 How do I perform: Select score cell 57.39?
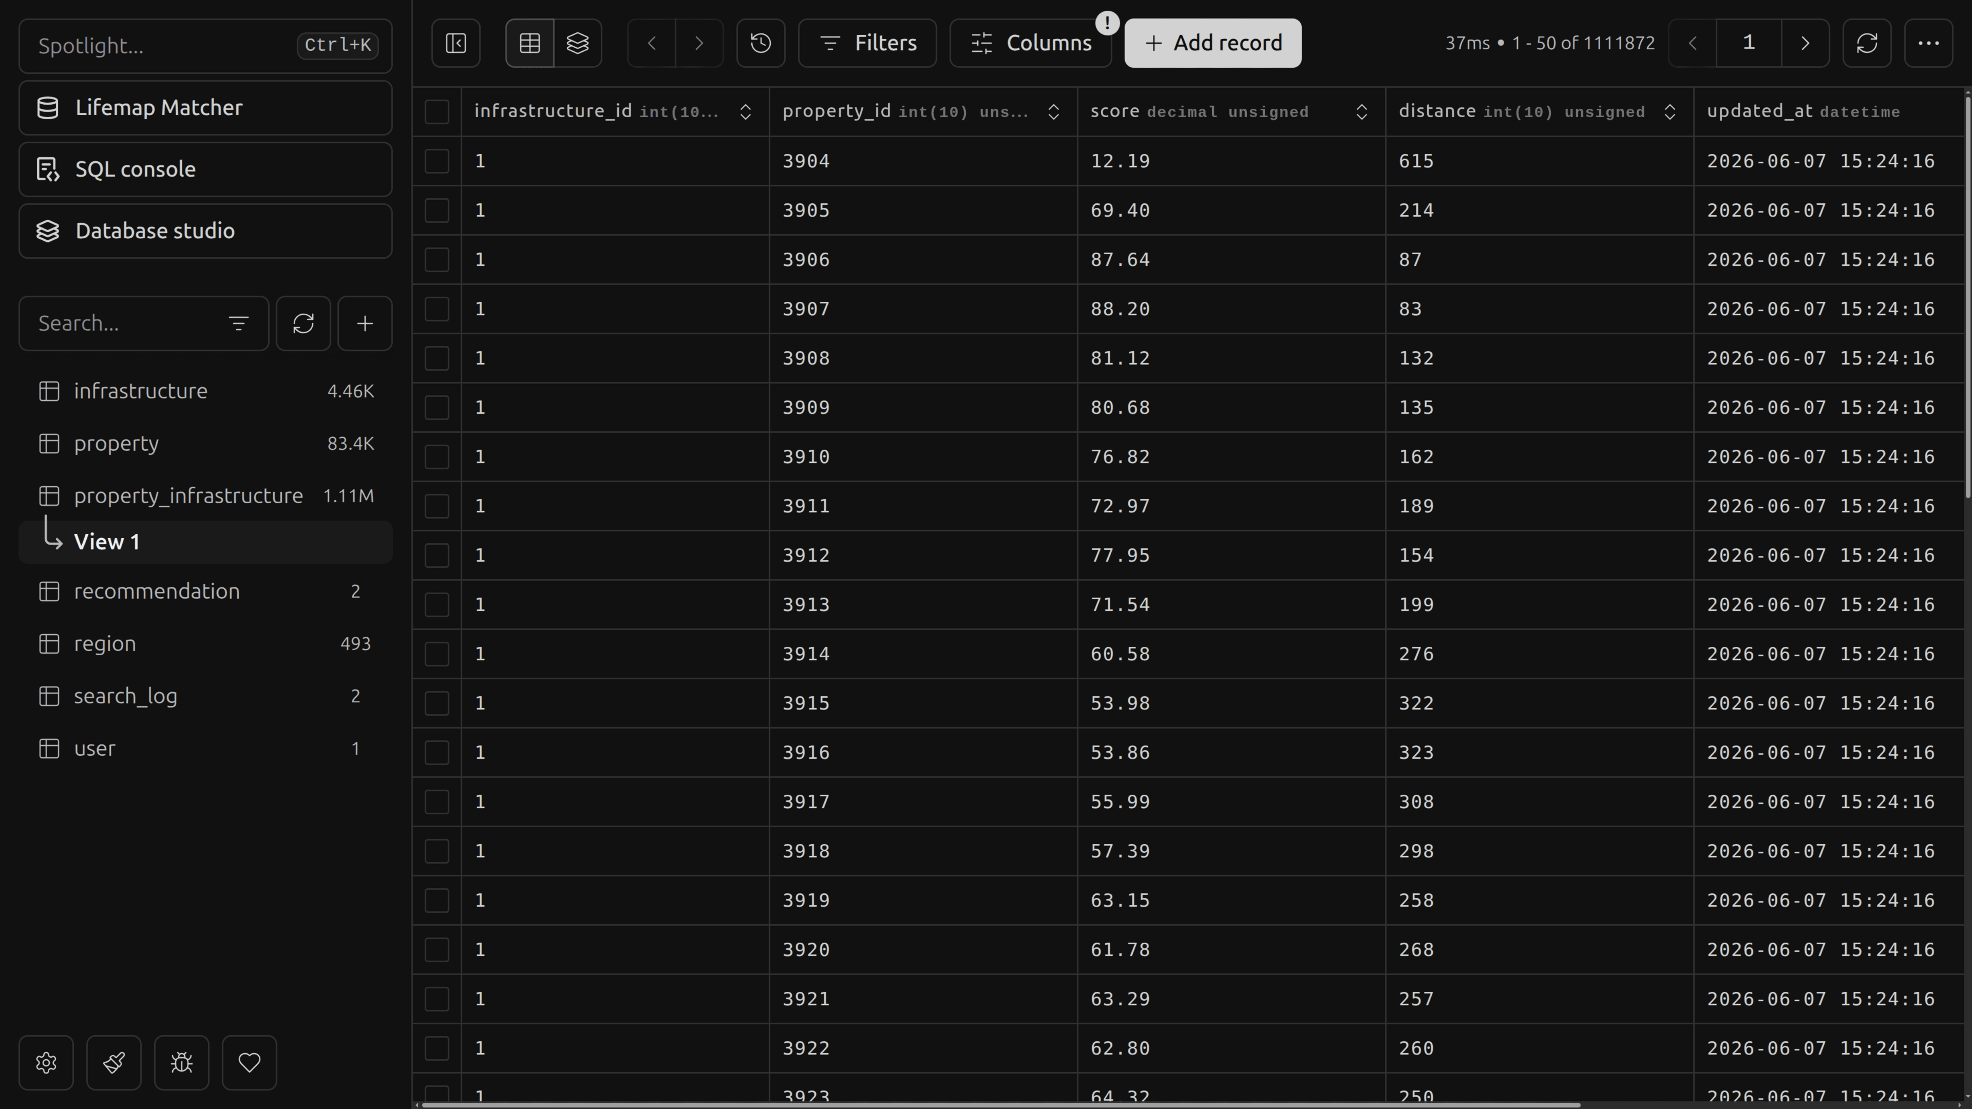(x=1231, y=851)
